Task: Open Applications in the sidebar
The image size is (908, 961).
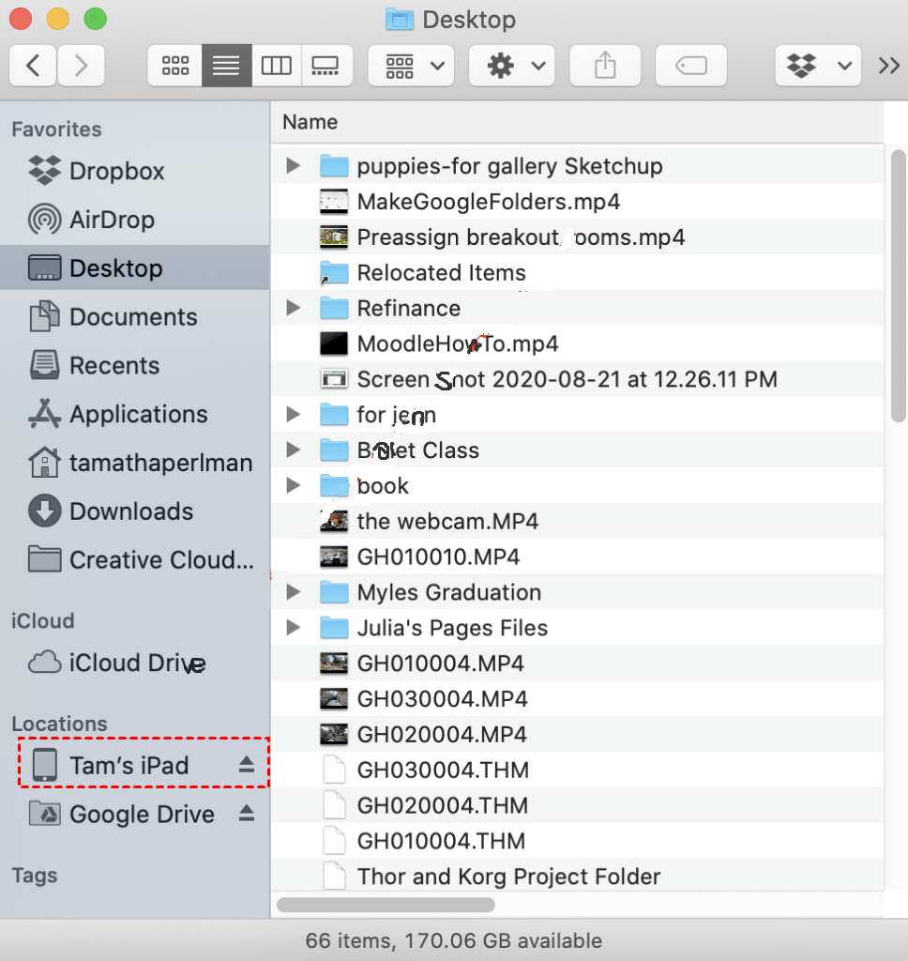Action: (x=135, y=414)
